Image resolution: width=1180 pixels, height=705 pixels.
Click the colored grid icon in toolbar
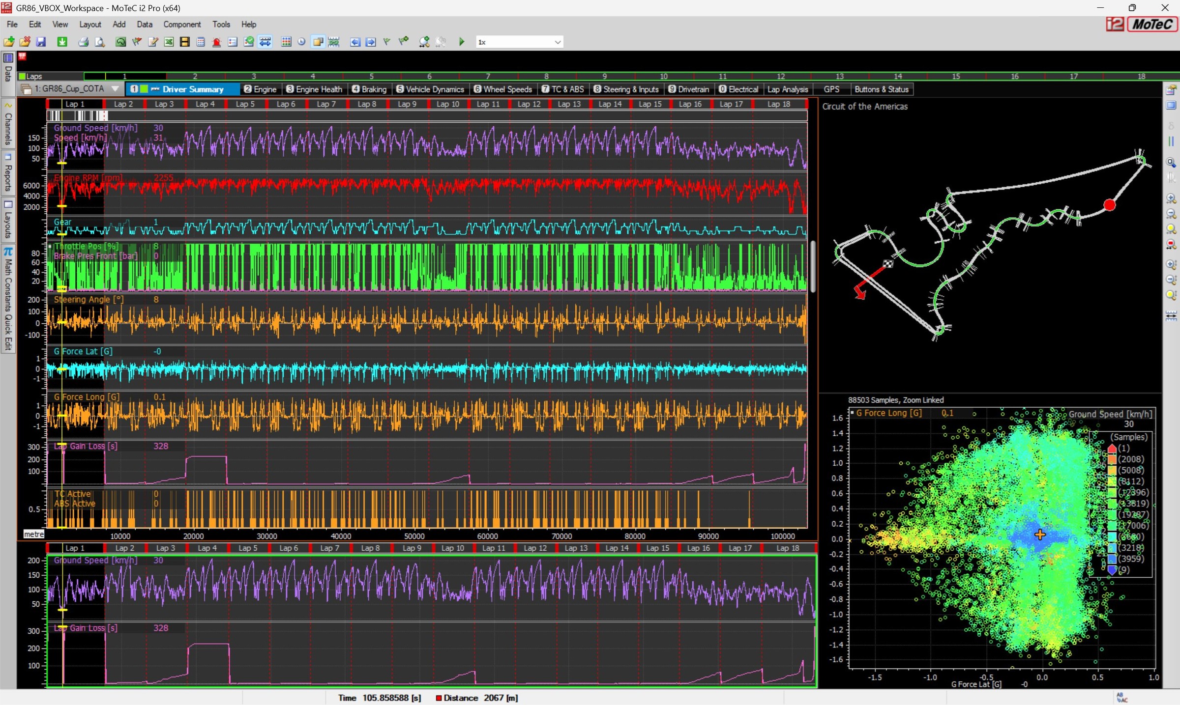point(286,42)
